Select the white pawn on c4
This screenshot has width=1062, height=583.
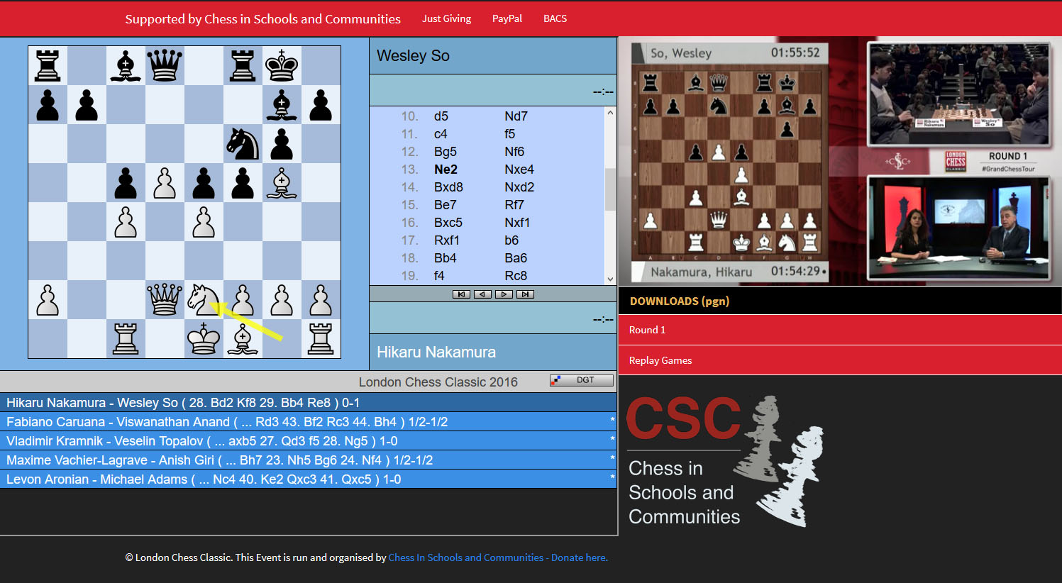pyautogui.click(x=126, y=221)
